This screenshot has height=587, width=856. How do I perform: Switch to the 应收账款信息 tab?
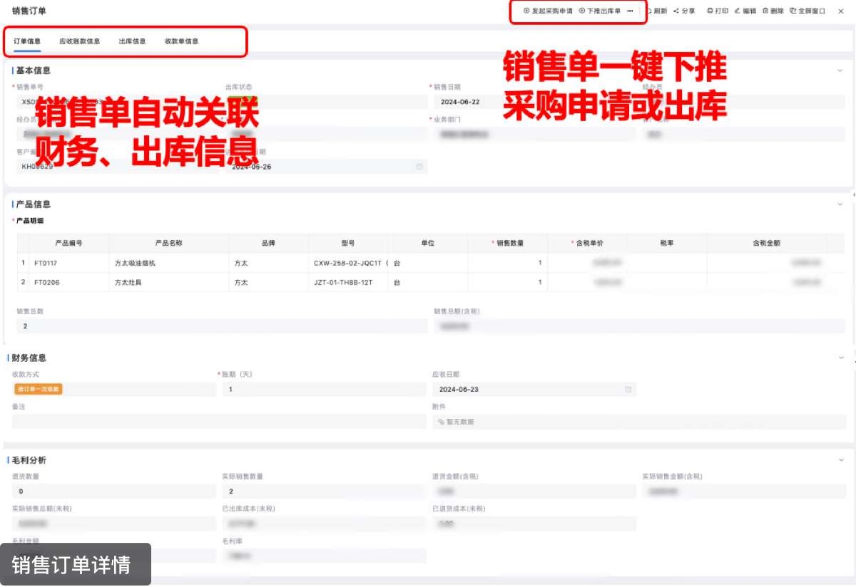(79, 41)
